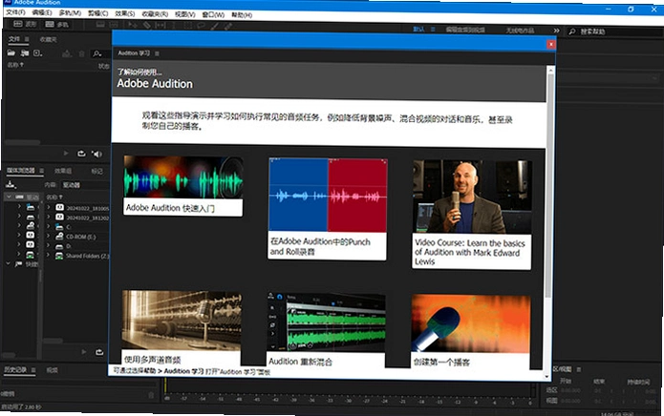Collapse the drives tree root node

[9, 197]
